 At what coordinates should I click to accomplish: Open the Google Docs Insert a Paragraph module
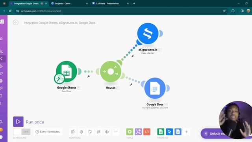tap(155, 88)
